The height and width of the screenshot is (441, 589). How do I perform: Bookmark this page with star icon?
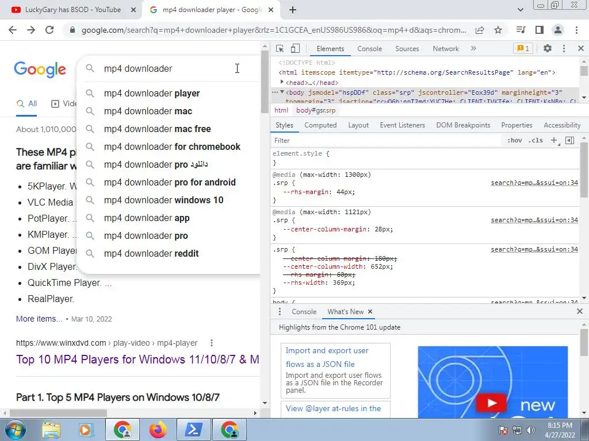(498, 30)
